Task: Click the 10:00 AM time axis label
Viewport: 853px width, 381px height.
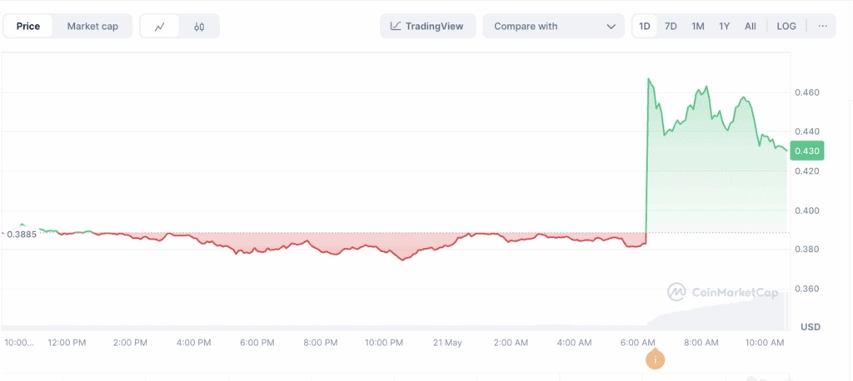Action: (765, 343)
